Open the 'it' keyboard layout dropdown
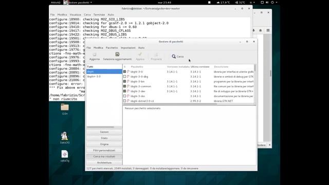This screenshot has height=185, width=329. 252,3
